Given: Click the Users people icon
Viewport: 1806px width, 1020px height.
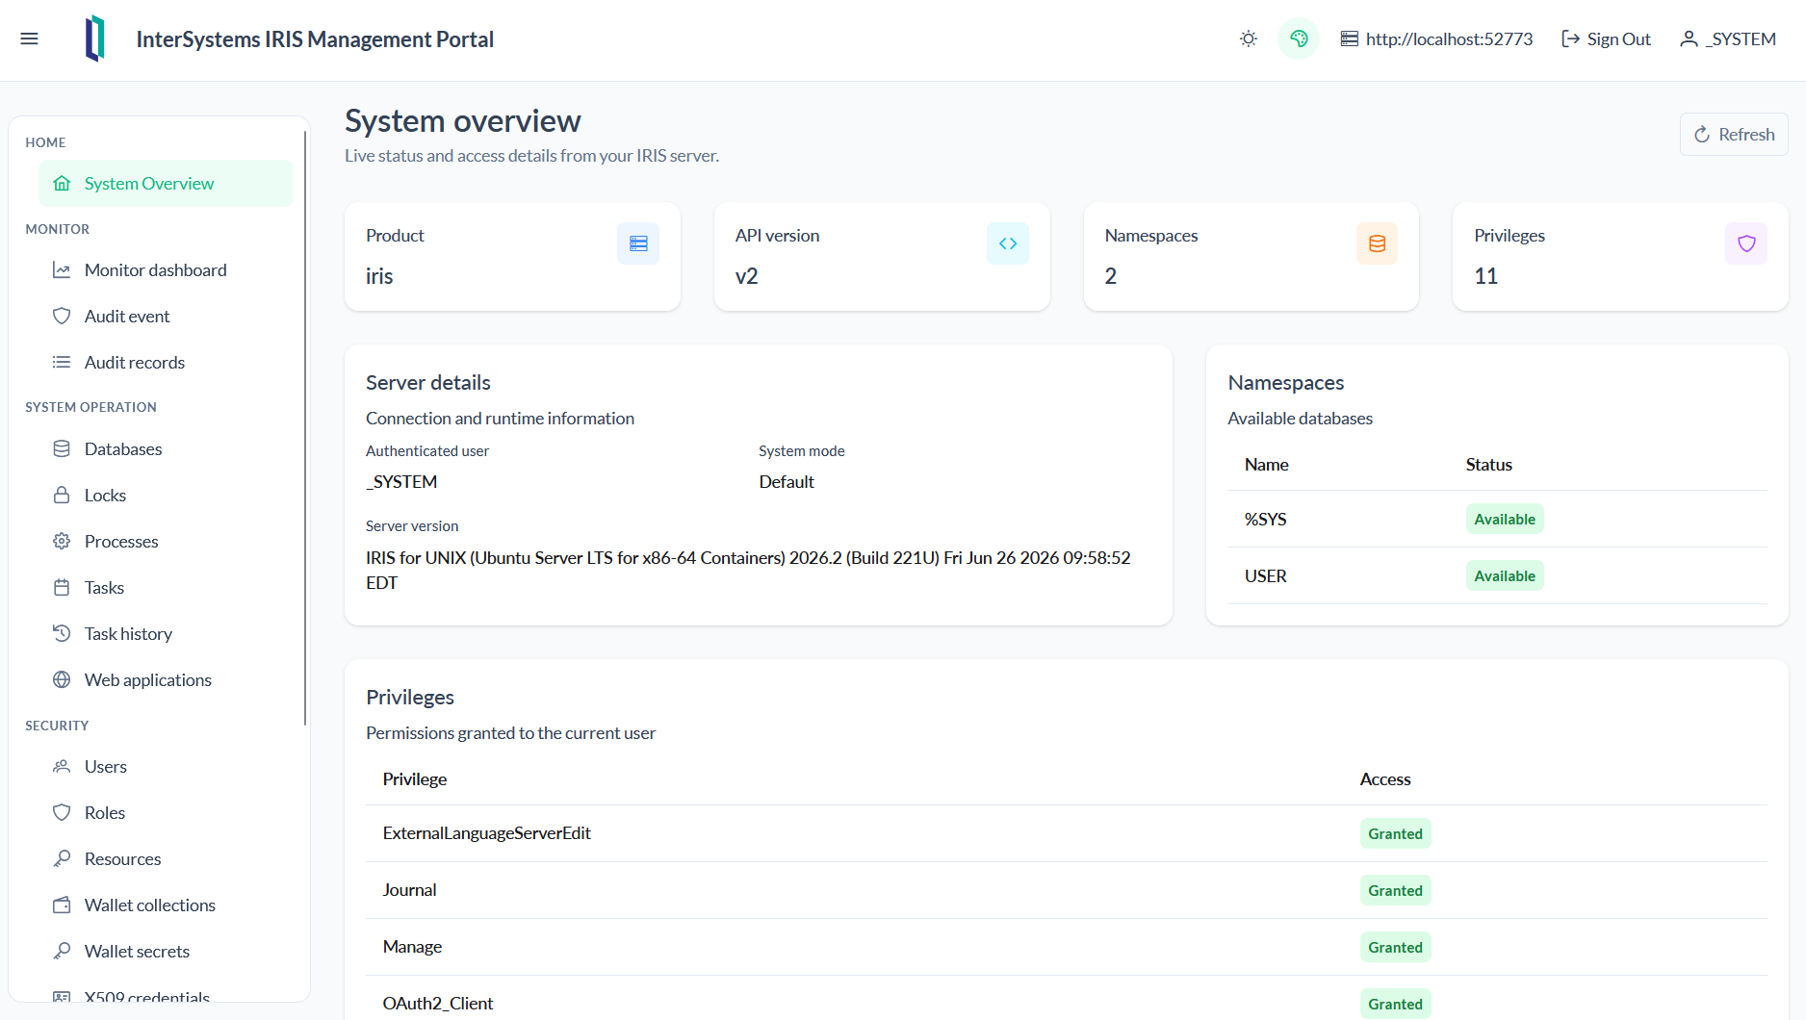Looking at the screenshot, I should (x=62, y=766).
